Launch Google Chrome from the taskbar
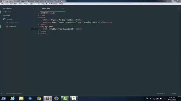This screenshot has width=181, height=101. 39,98
